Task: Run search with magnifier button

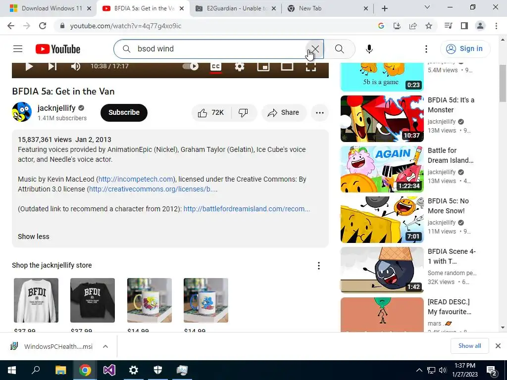Action: pos(339,49)
